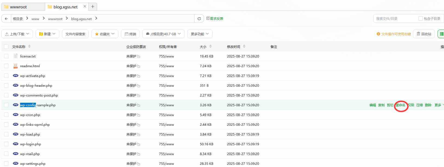Open the 更多功能 dropdown menu
The height and width of the screenshot is (167, 444).
[200, 34]
